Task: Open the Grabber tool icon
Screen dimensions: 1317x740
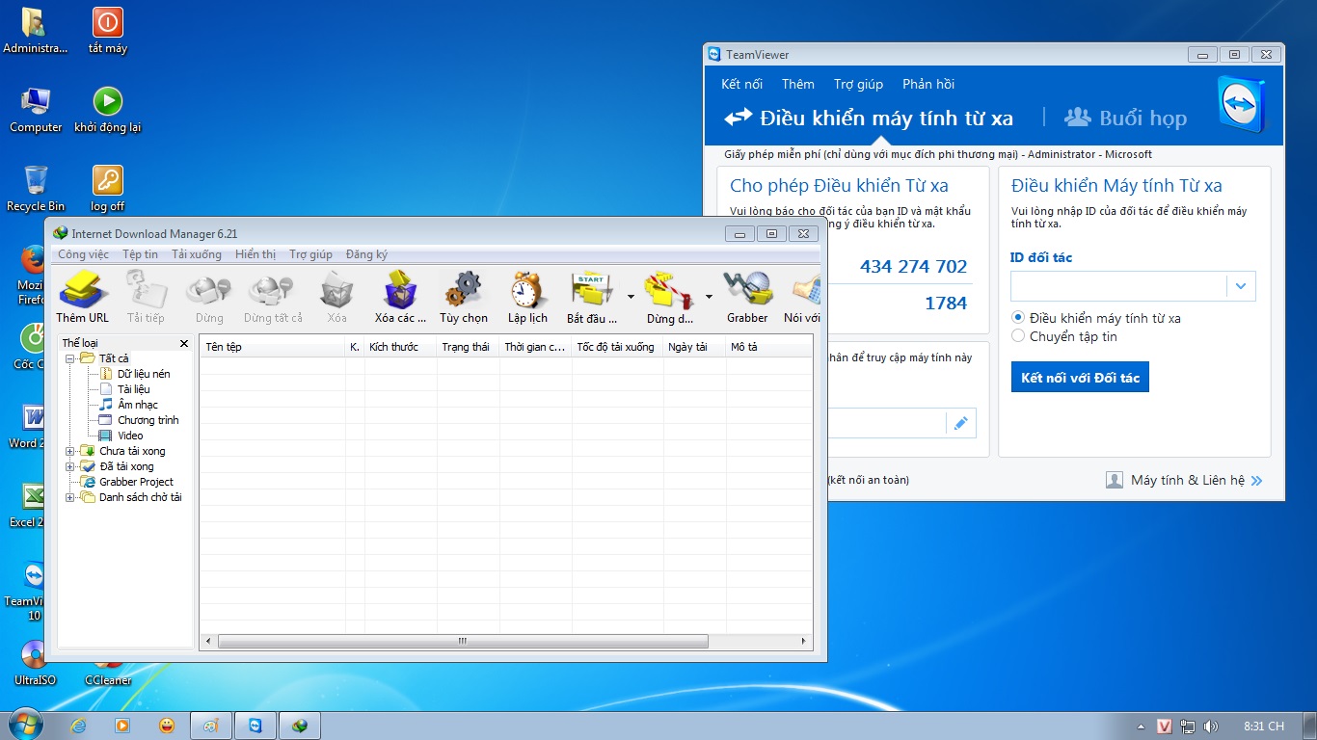Action: point(747,297)
